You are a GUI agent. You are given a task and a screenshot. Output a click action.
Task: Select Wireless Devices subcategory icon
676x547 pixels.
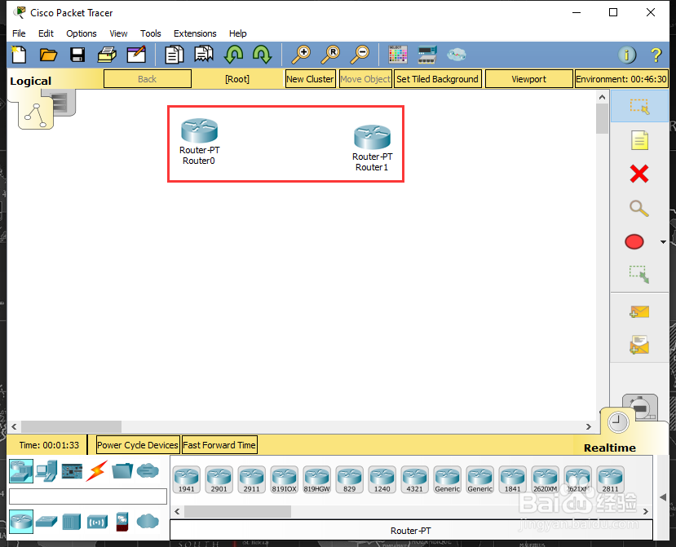(97, 522)
